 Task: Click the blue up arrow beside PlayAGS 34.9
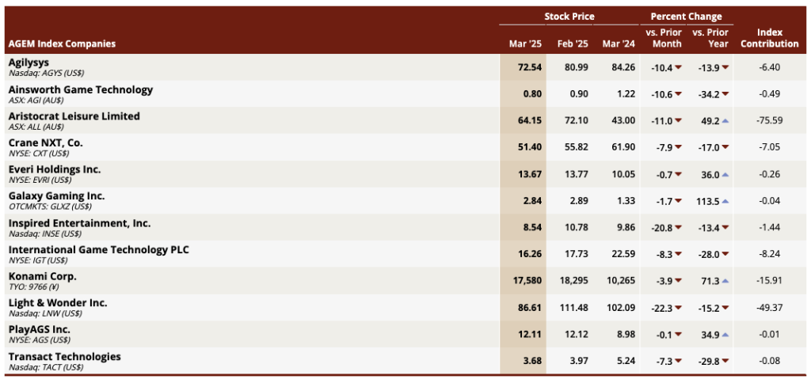[x=725, y=335]
